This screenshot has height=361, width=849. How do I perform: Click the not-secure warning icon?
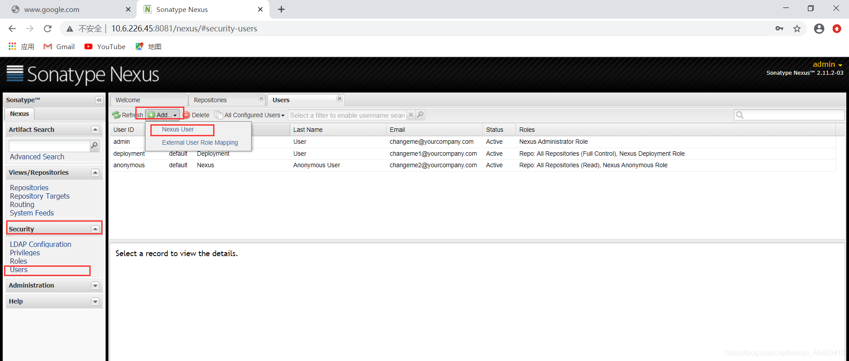[69, 29]
